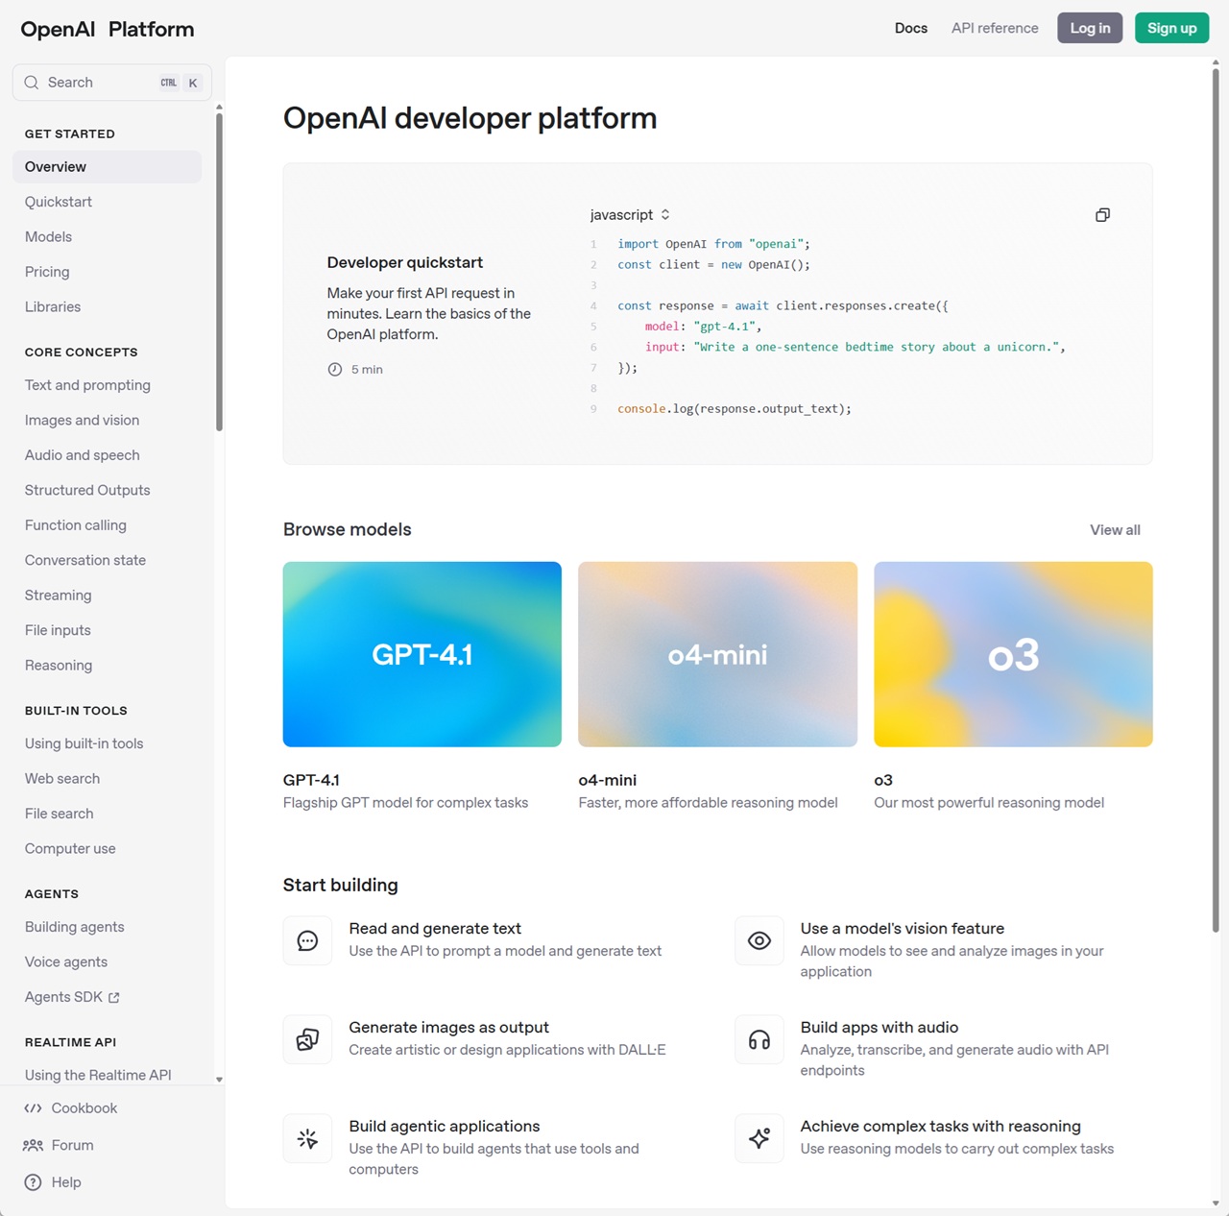Click the main page scrollbar
Image resolution: width=1229 pixels, height=1216 pixels.
point(1216,499)
